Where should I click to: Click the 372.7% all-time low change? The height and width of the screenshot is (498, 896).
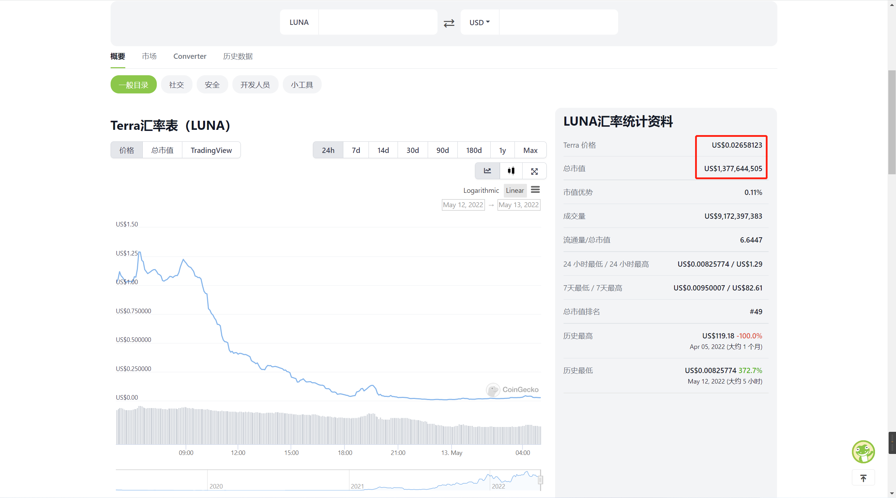point(750,370)
